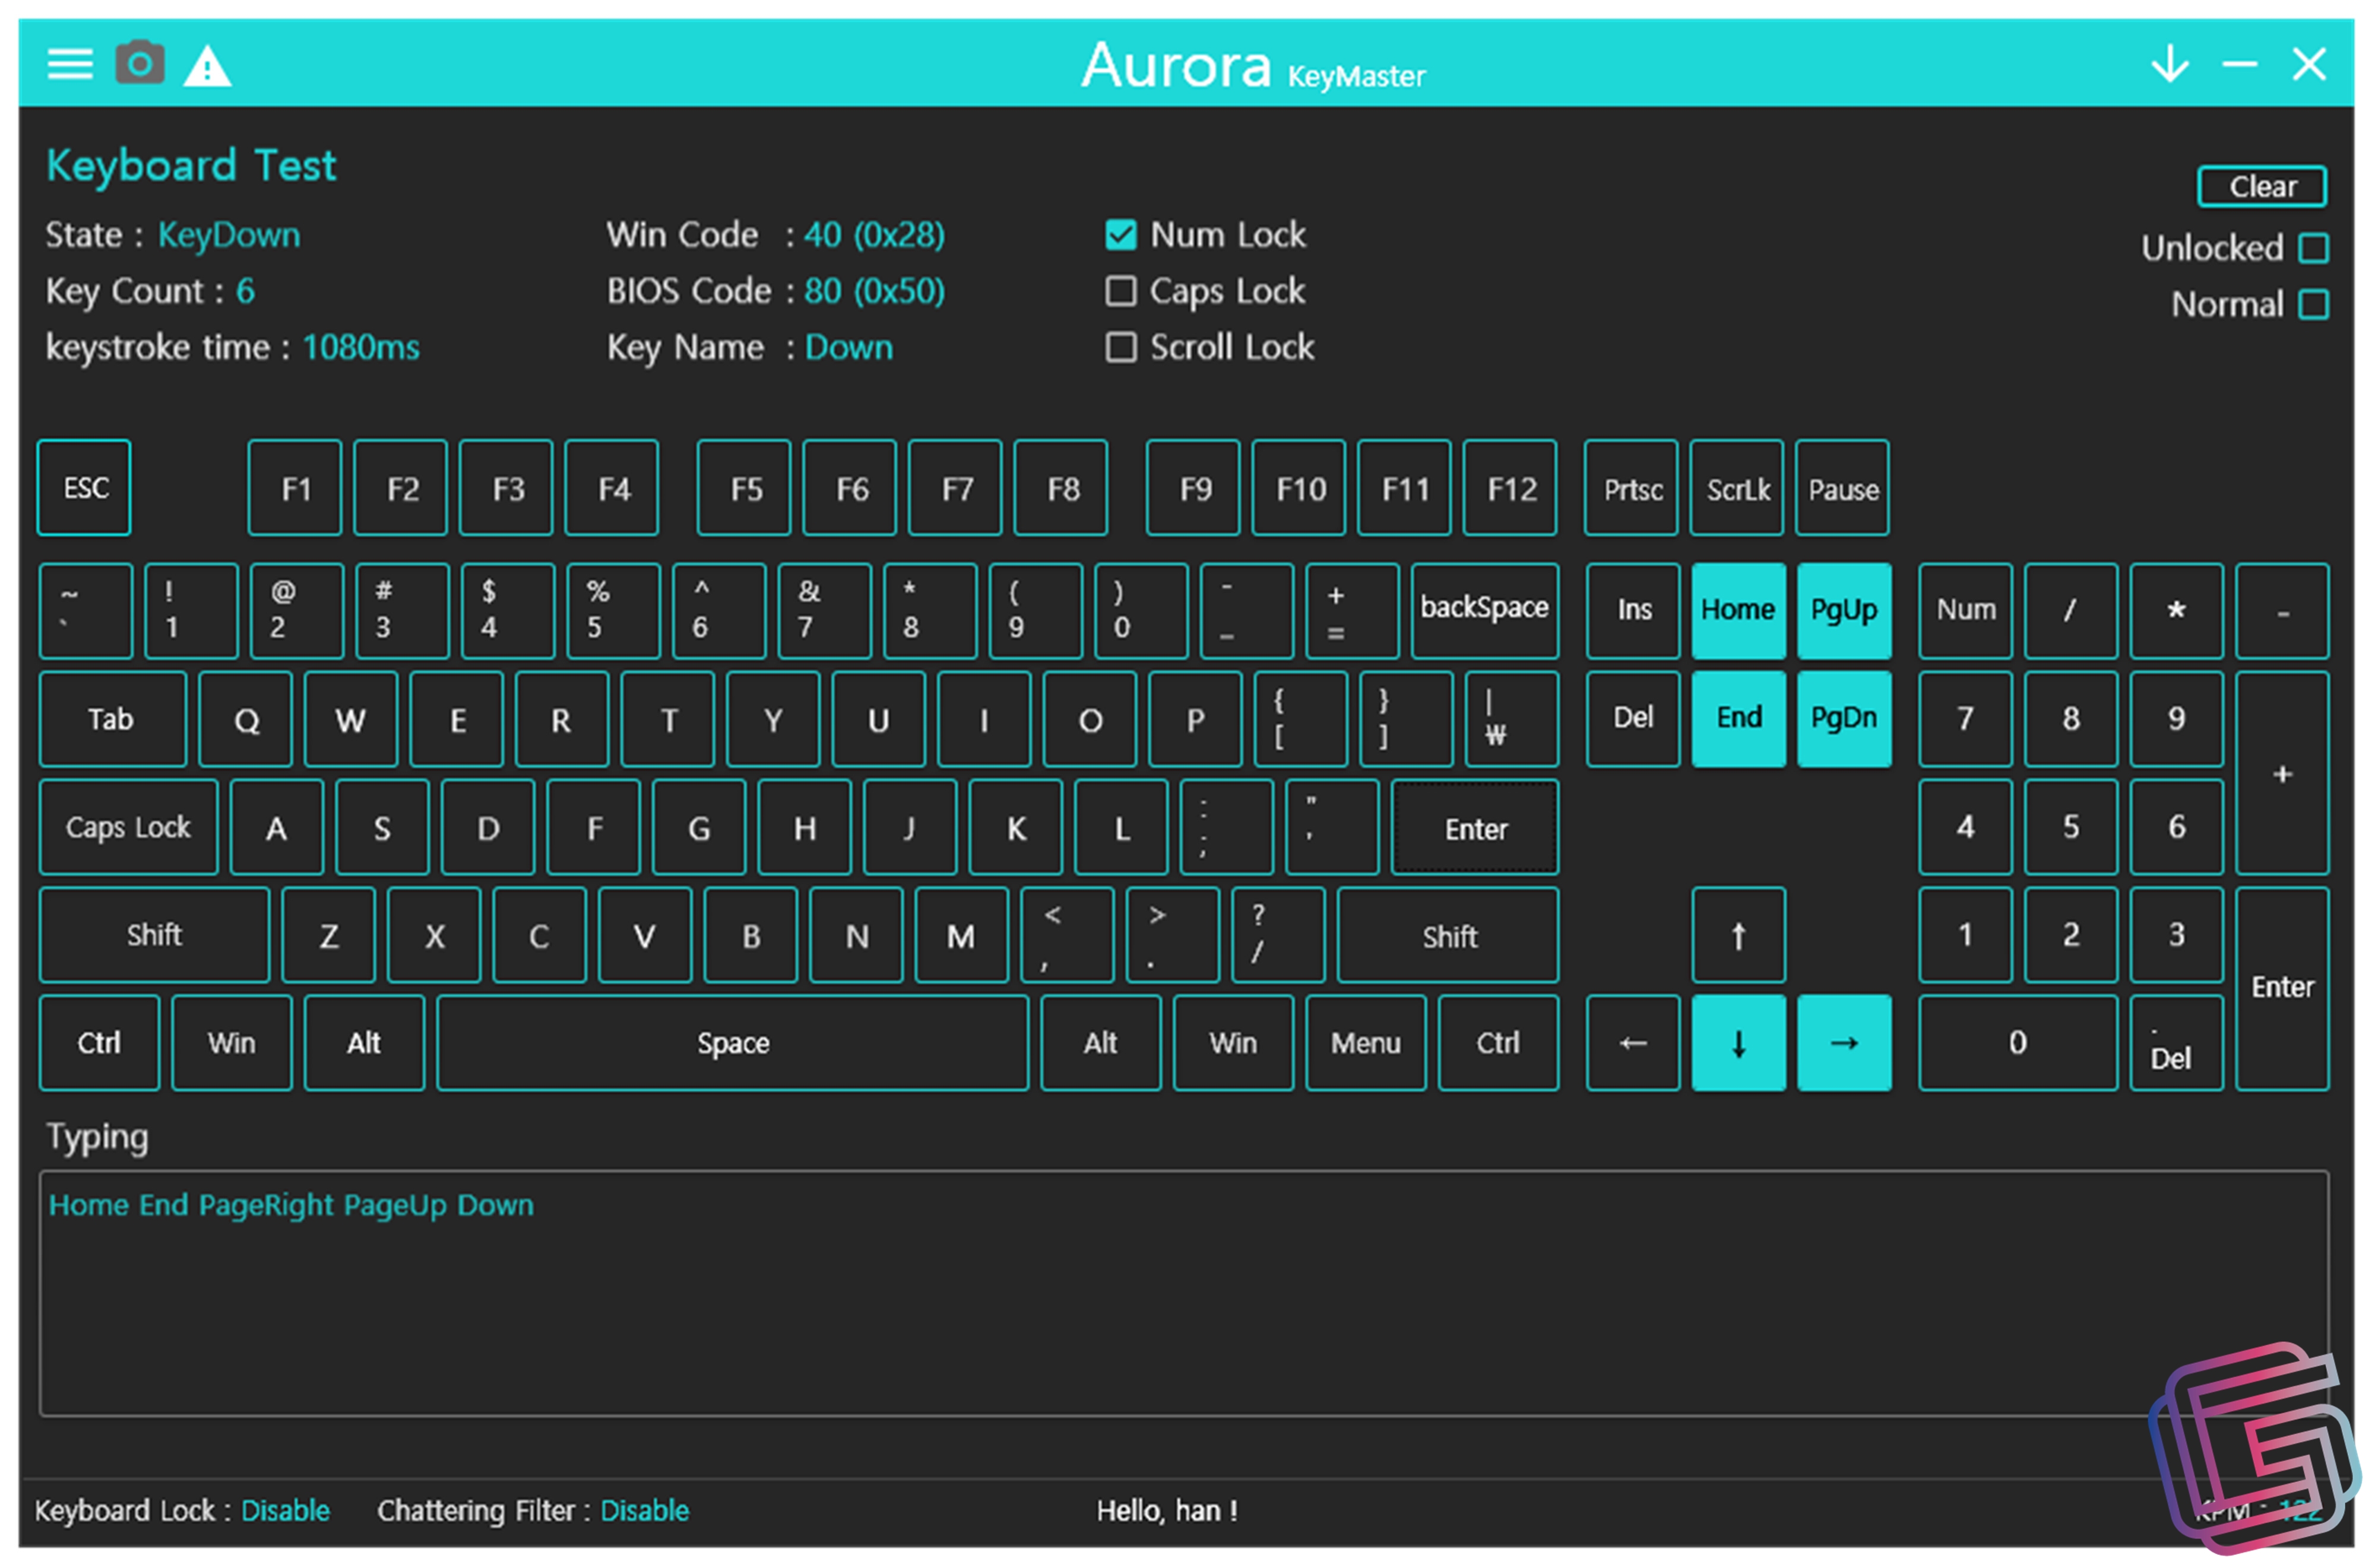Click the Ins key
Screen dimensions: 2375x1568
click(1633, 611)
